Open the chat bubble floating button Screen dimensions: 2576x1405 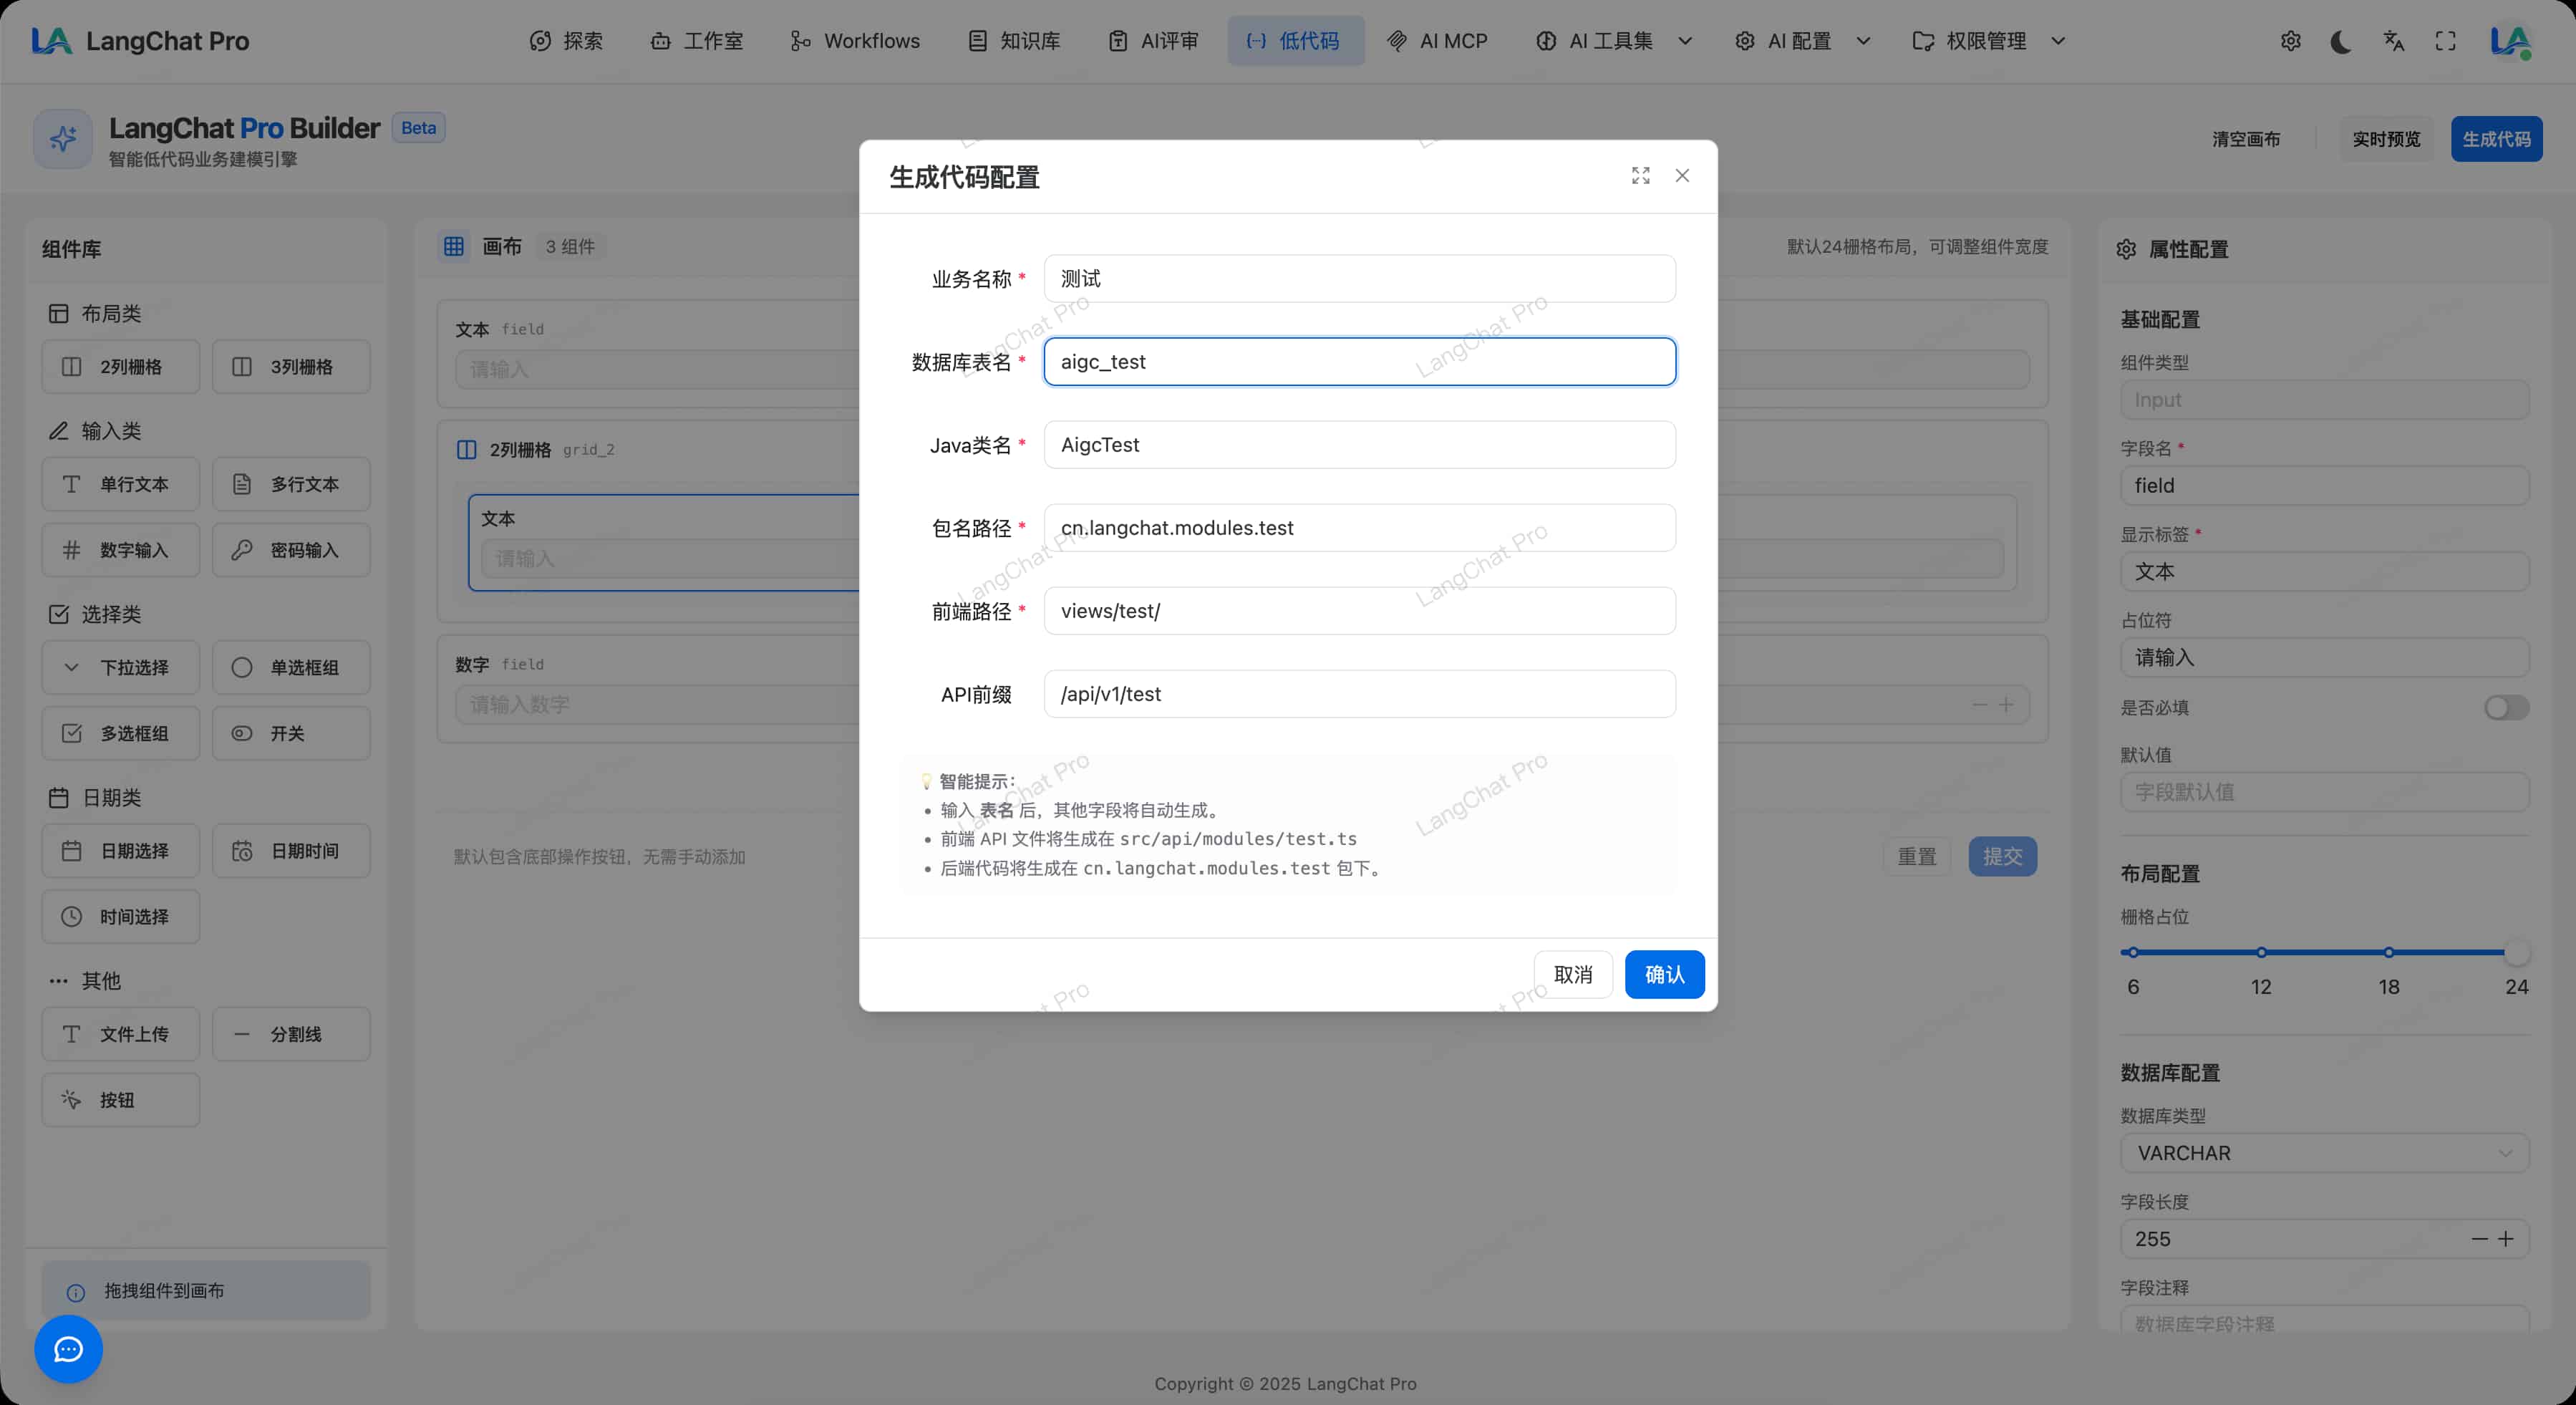pos(68,1349)
